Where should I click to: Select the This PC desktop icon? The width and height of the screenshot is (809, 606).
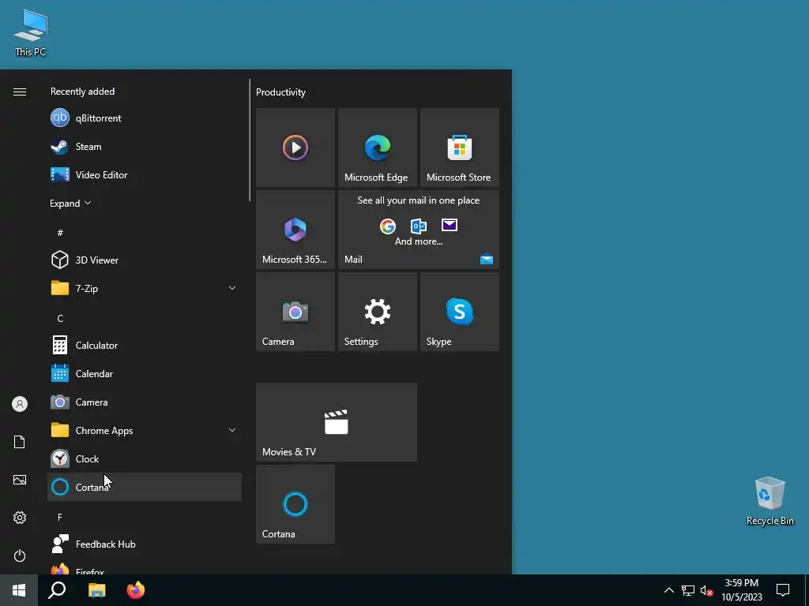coord(31,32)
